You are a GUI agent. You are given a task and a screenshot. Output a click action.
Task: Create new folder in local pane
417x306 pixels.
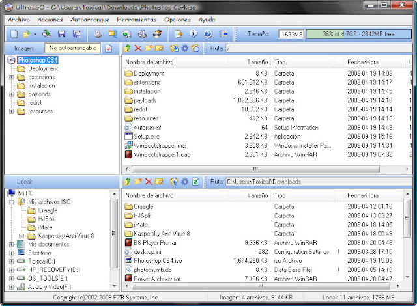tap(138, 182)
